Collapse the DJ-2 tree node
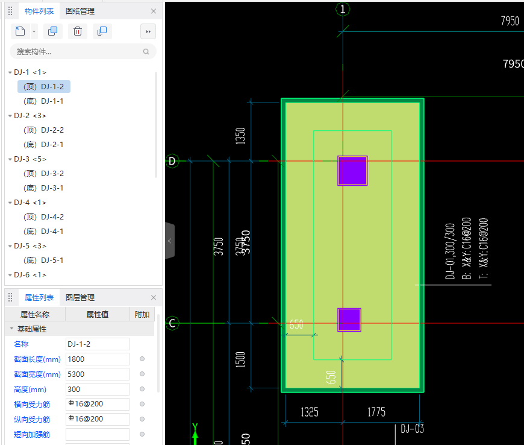 [10, 116]
